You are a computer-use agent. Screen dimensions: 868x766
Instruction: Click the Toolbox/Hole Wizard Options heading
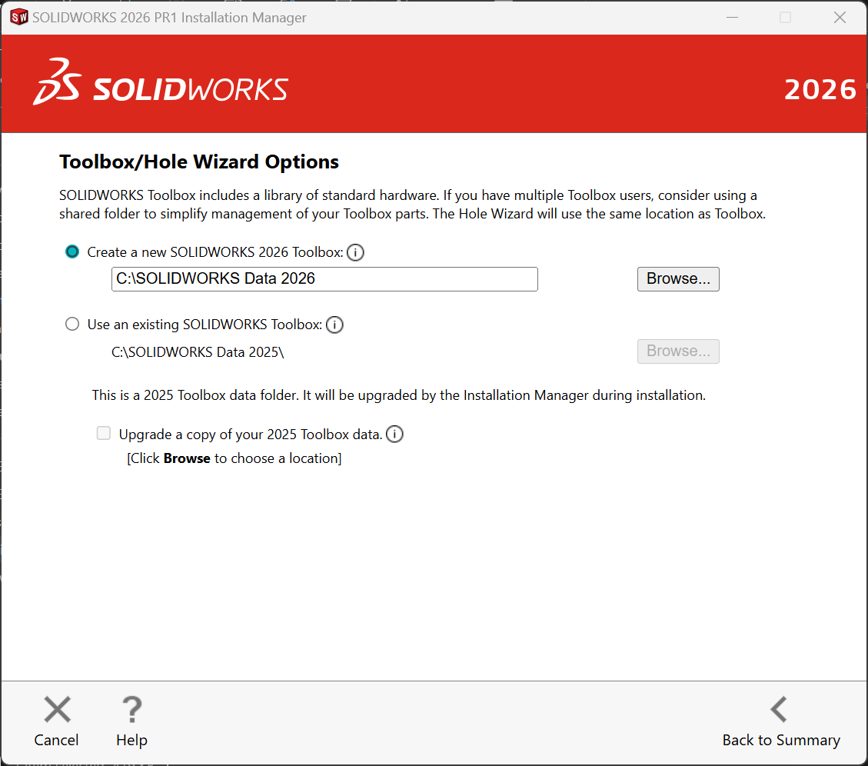pos(198,162)
